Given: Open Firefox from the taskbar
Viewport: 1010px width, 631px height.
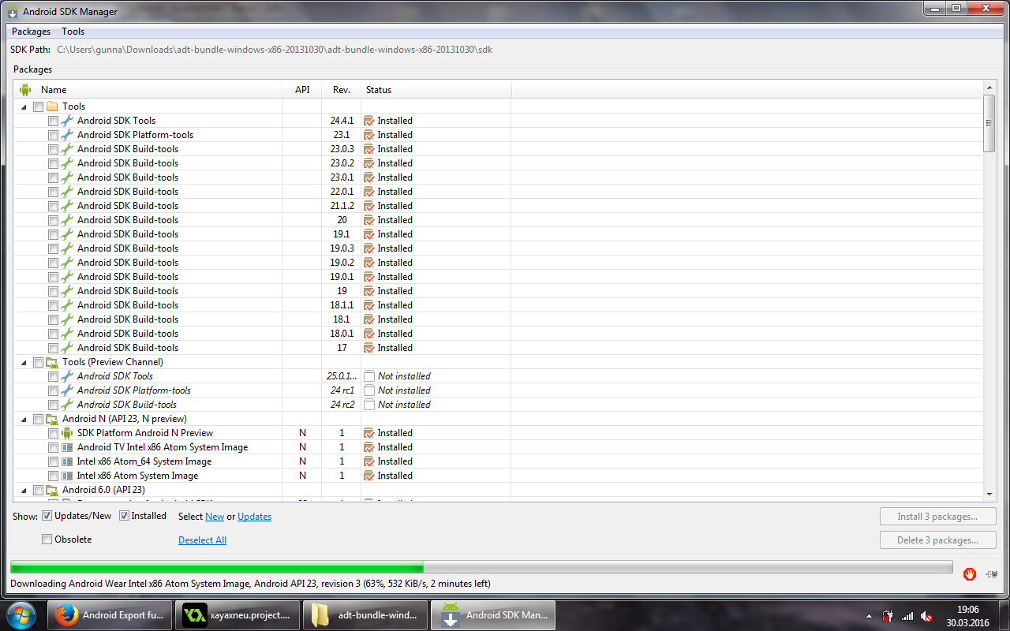Looking at the screenshot, I should tap(66, 615).
